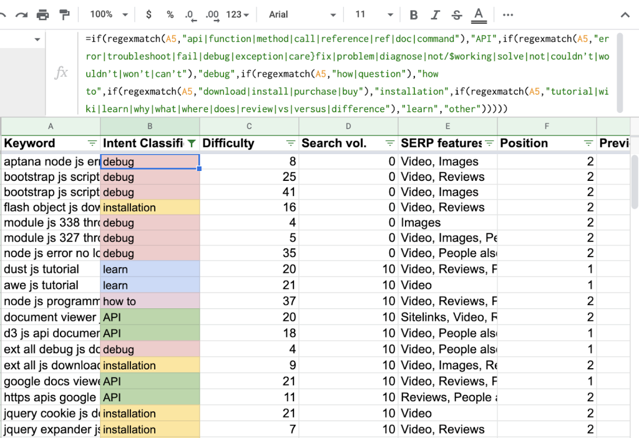Select difficulty value 41
639x438 pixels.
pyautogui.click(x=249, y=192)
